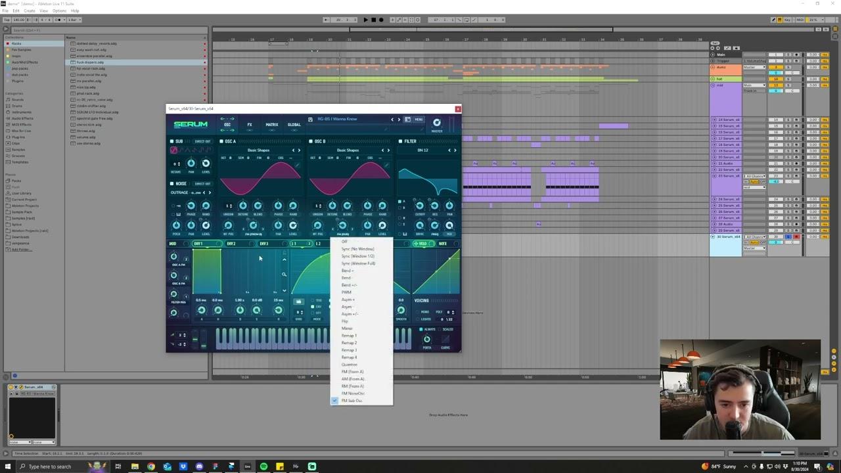Click the OSC A waveform edit pencil icon
The width and height of the screenshot is (841, 473).
point(297,166)
